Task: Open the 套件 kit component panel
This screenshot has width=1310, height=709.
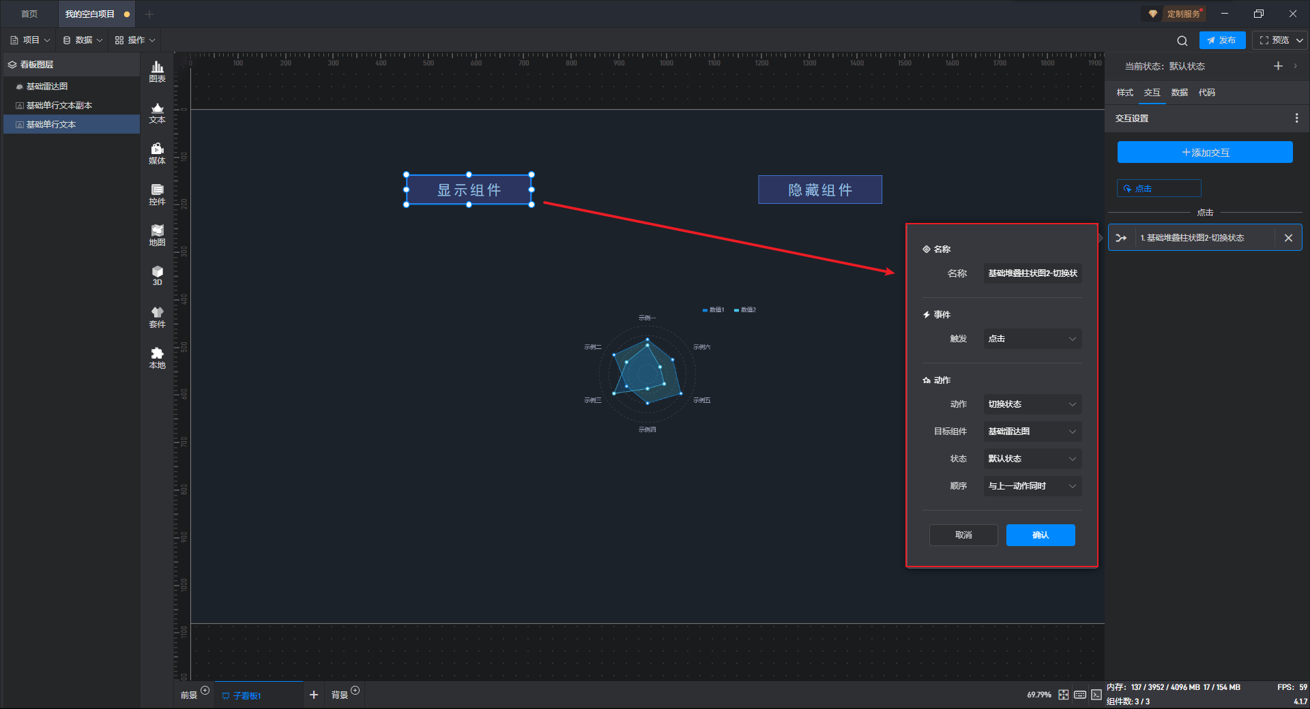Action: 157,317
